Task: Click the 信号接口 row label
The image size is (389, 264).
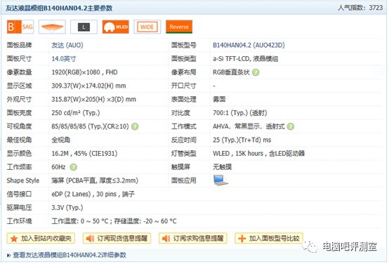Action: click(19, 194)
